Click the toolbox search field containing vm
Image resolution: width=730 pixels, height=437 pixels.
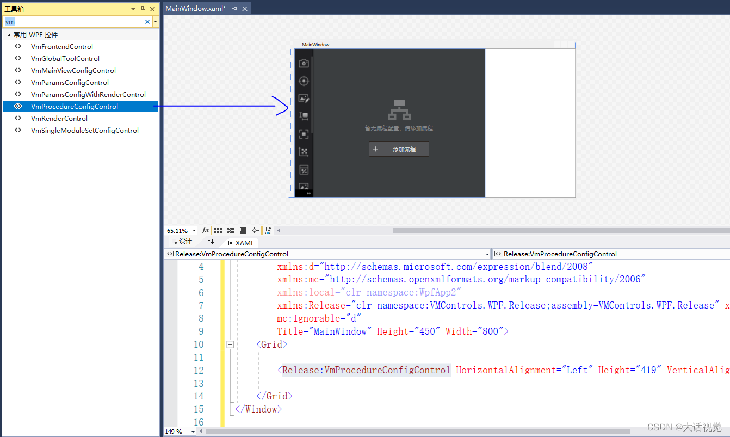tap(73, 22)
